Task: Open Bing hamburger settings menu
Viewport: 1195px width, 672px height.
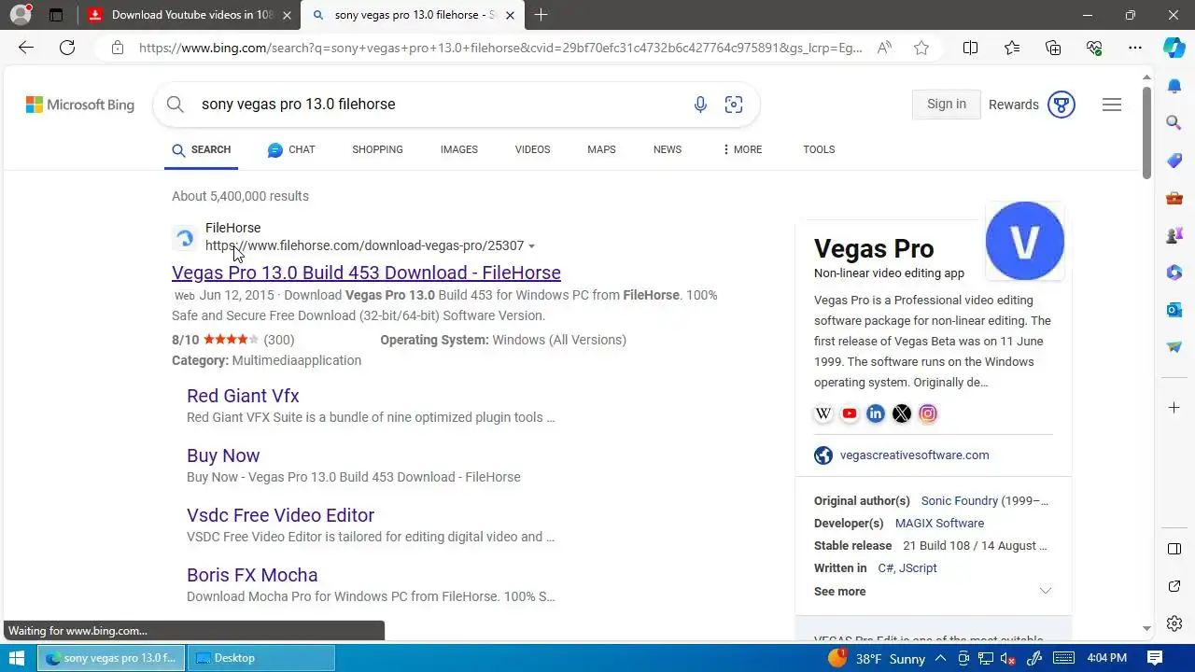Action: click(x=1112, y=105)
